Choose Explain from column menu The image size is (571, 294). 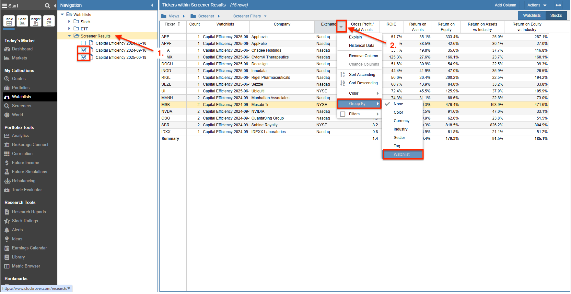pyautogui.click(x=355, y=37)
